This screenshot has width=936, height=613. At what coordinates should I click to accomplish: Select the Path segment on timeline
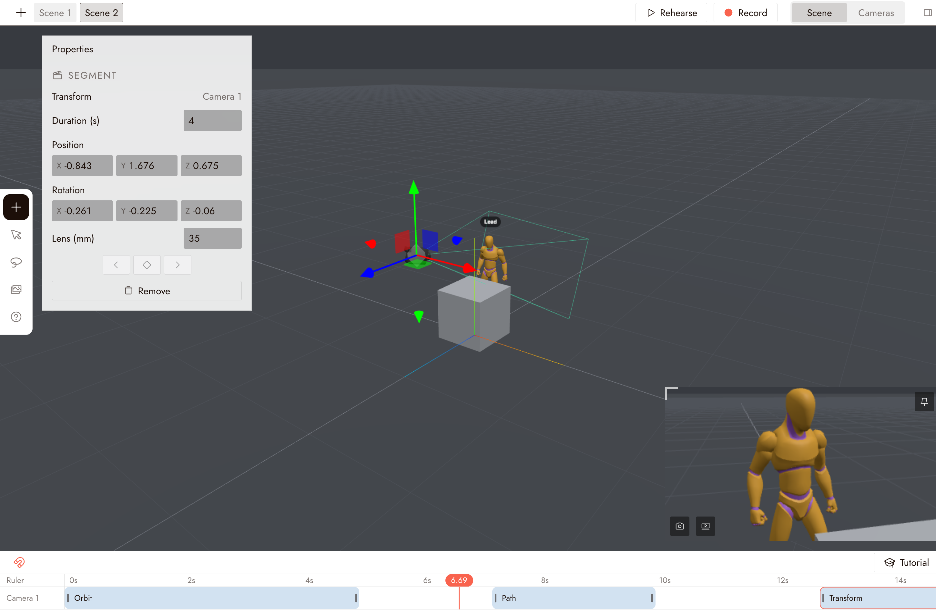click(574, 598)
